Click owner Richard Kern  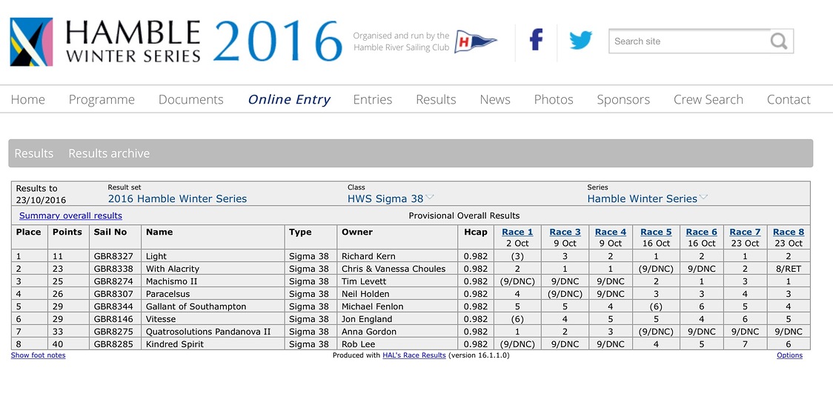[x=368, y=256]
